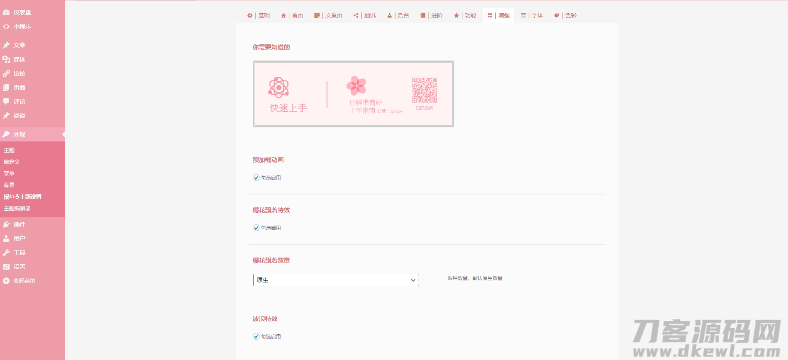Switch to the 基础 settings tab
The height and width of the screenshot is (360, 788).
pos(259,15)
